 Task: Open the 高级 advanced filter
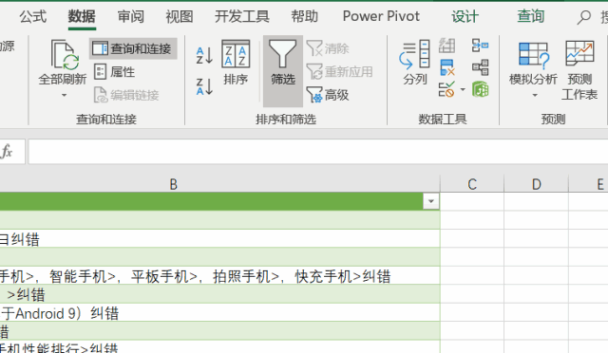coord(328,95)
